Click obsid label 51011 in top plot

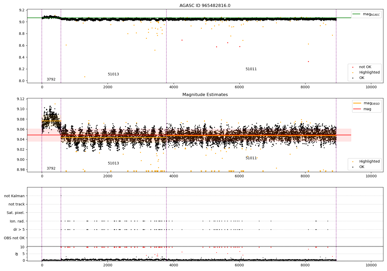click(x=251, y=69)
